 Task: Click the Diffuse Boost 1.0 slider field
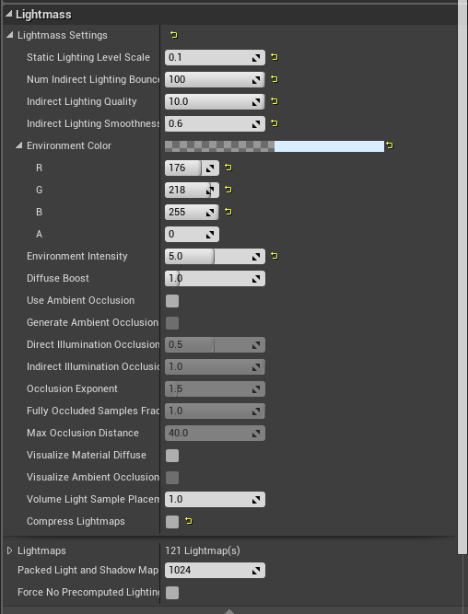pos(215,278)
